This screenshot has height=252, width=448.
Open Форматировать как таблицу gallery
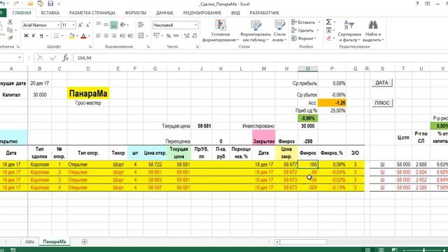point(255,31)
